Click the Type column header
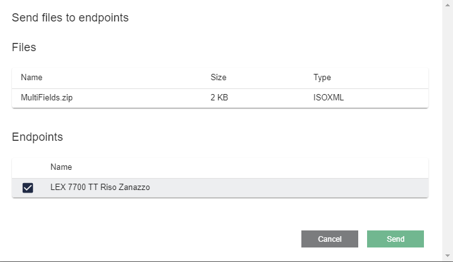Viewport: 453px width, 262px height. pyautogui.click(x=322, y=77)
